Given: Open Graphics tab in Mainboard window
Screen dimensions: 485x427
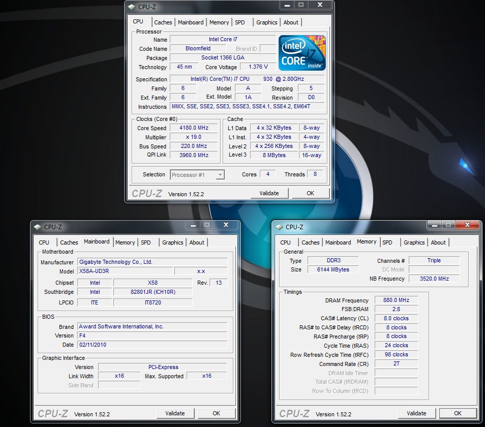Looking at the screenshot, I should click(x=172, y=242).
